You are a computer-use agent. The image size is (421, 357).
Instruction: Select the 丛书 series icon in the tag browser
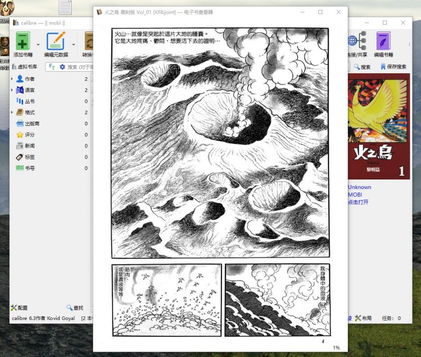pos(20,101)
